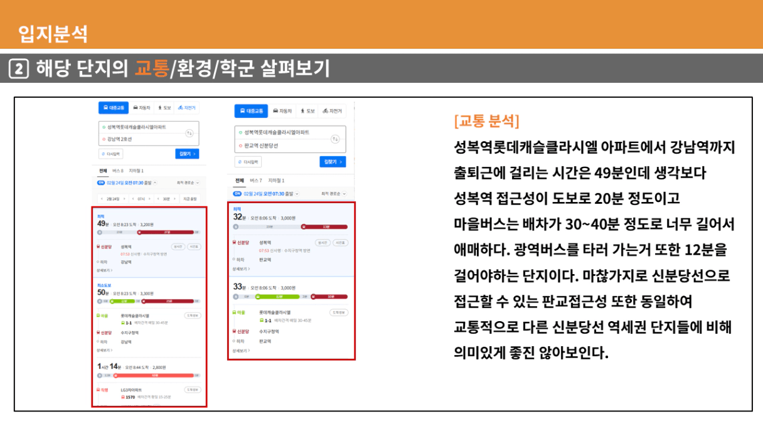The image size is (763, 429).
Task: Click 길찾기 button in Gangnam panel
Action: click(x=187, y=154)
